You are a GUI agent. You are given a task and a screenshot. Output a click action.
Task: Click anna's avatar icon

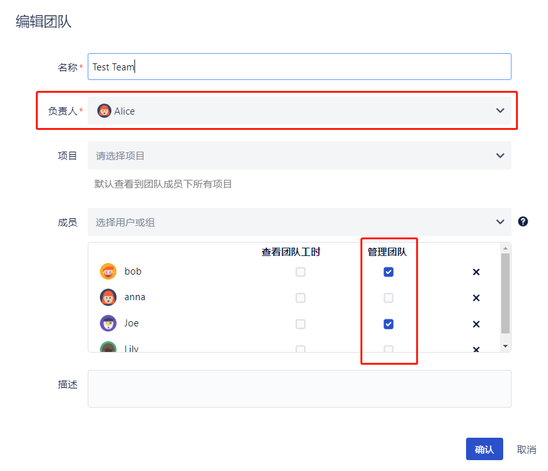[x=108, y=298]
